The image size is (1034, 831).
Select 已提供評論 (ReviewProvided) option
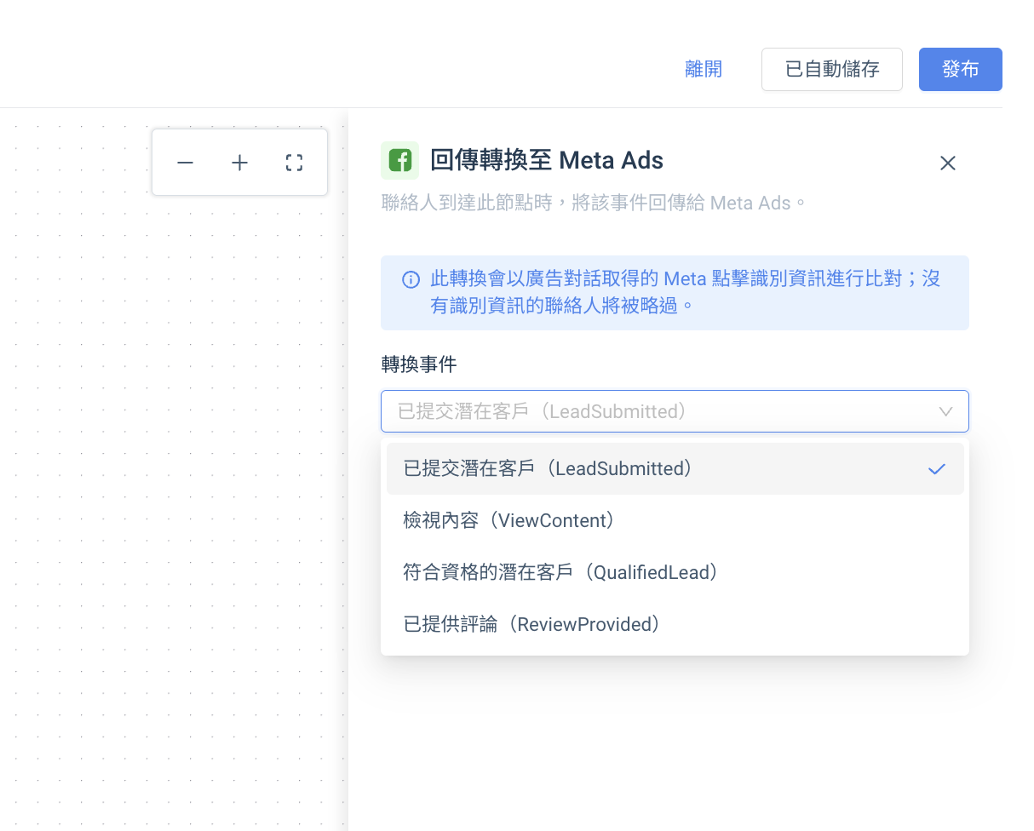(x=675, y=624)
